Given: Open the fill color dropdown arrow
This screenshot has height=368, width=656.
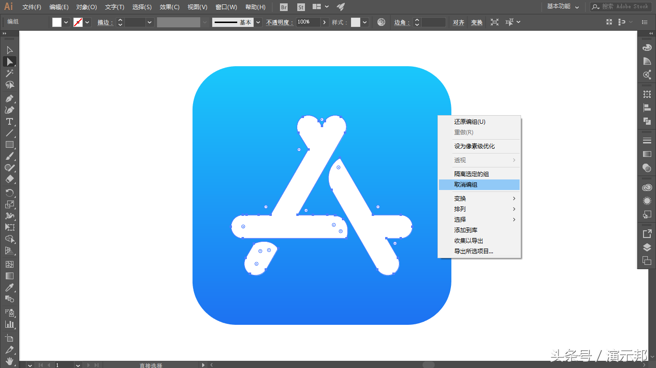Looking at the screenshot, I should tap(66, 22).
